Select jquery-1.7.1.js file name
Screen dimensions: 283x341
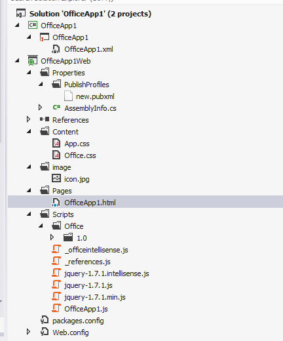[x=88, y=285]
